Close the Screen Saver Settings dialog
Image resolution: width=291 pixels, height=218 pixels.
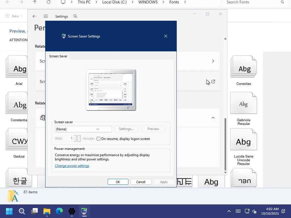click(x=166, y=36)
